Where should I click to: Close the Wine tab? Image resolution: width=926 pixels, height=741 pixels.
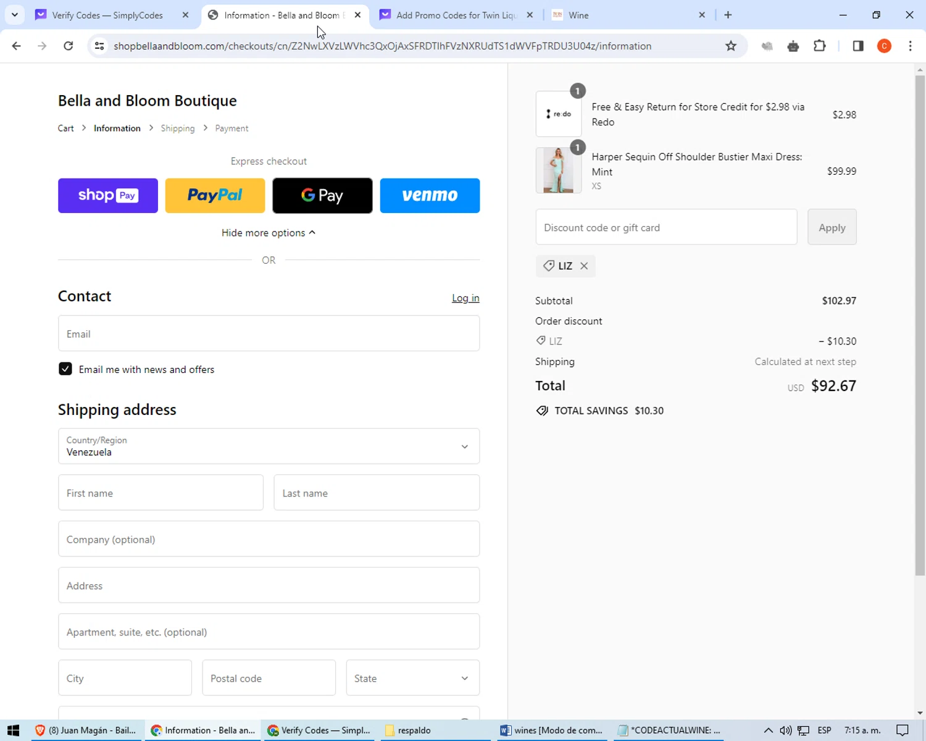(x=702, y=15)
